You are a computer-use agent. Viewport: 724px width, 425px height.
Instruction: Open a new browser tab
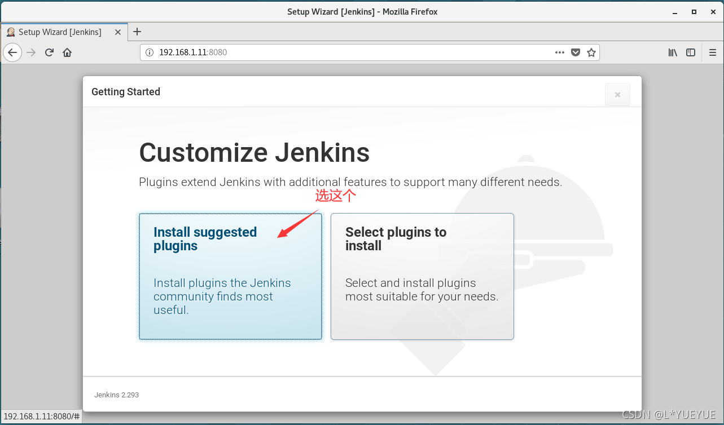137,32
